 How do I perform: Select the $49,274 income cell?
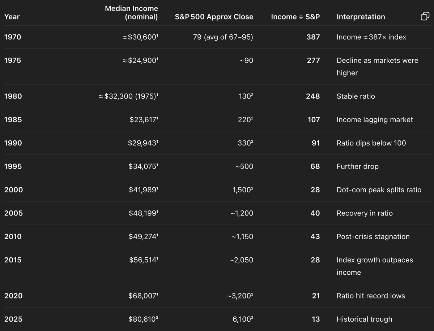click(x=144, y=236)
